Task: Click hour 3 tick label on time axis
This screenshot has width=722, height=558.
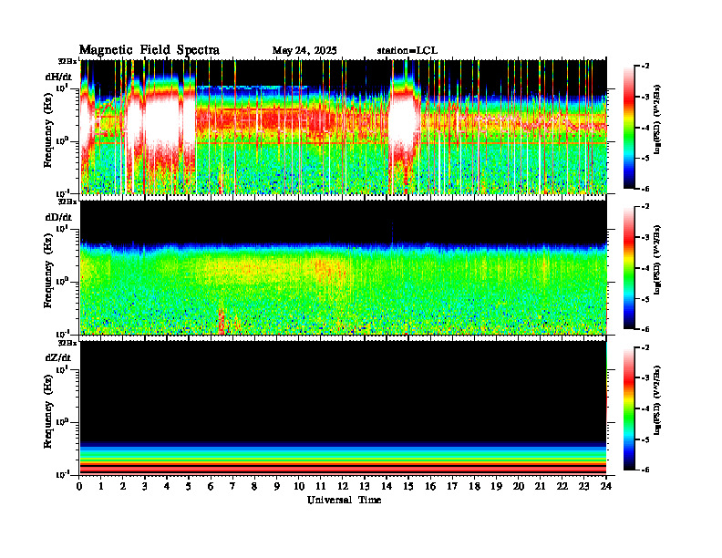Action: tap(145, 487)
